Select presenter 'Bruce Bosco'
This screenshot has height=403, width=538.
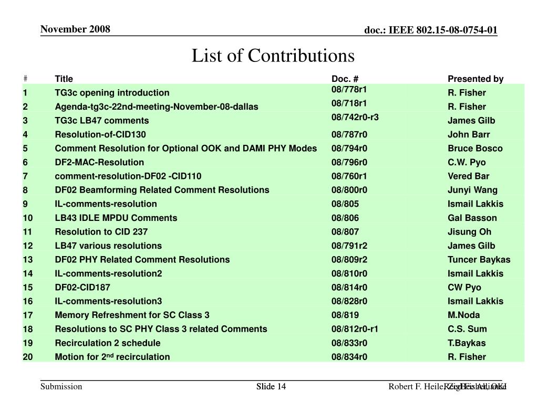(475, 149)
